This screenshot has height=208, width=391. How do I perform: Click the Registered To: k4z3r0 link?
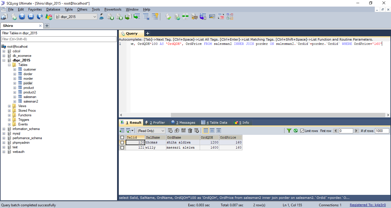[368, 205]
